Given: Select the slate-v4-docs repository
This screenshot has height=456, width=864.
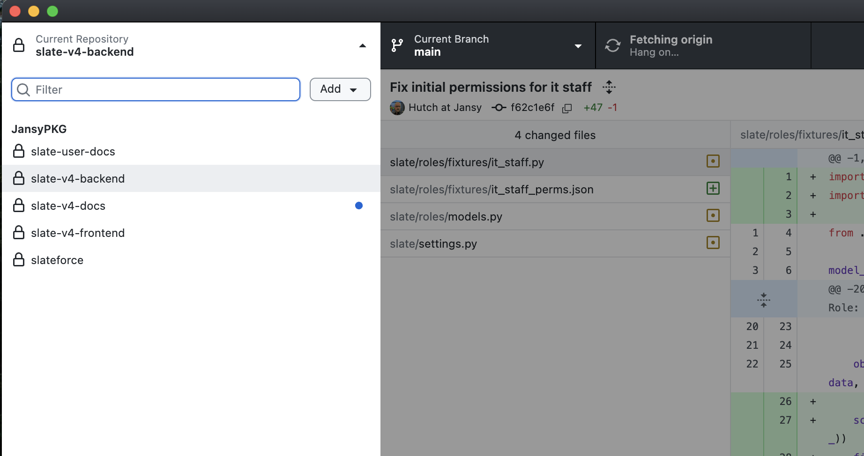Looking at the screenshot, I should [x=69, y=206].
